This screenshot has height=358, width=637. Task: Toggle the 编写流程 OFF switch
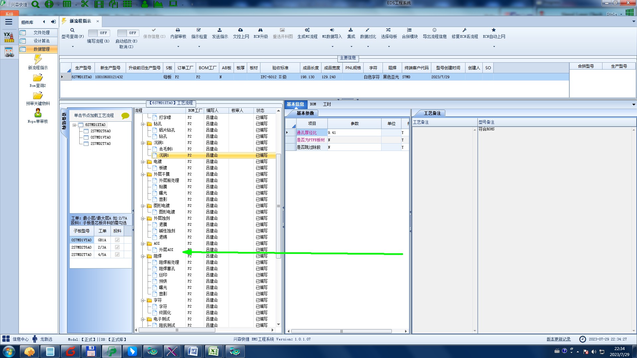99,33
